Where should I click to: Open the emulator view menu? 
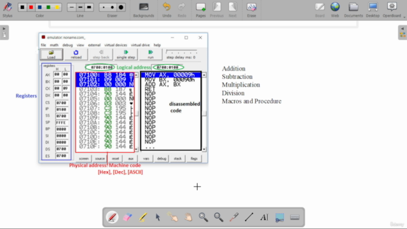click(80, 45)
